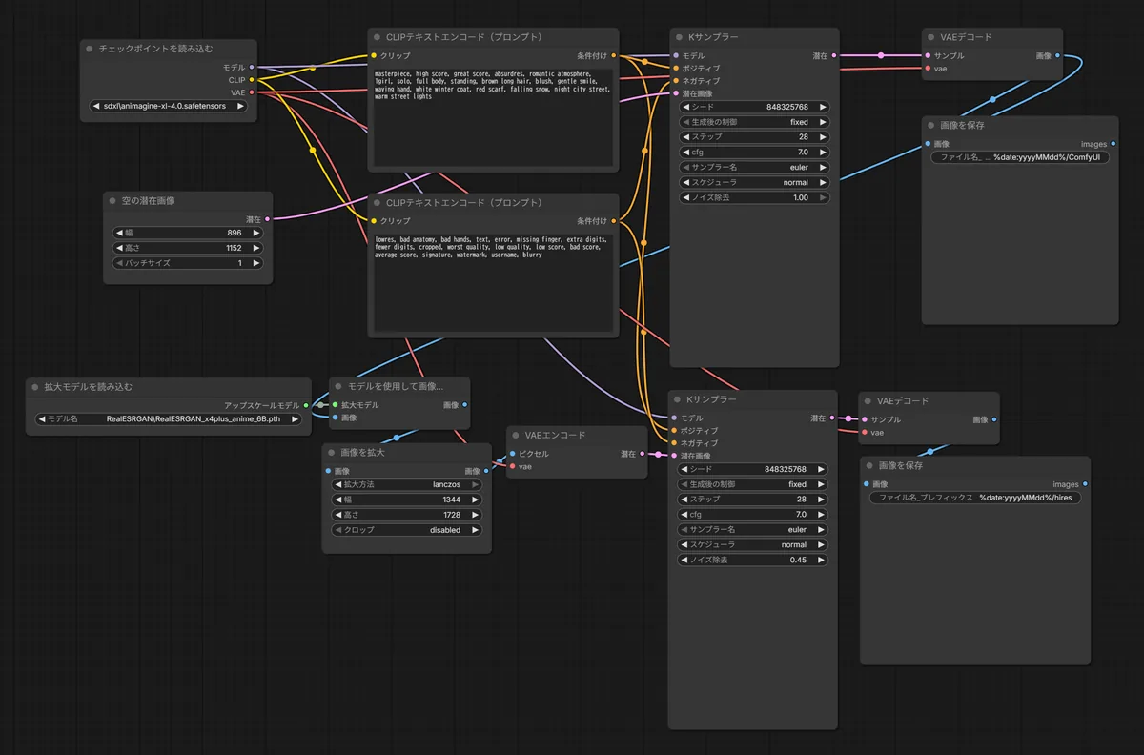This screenshot has width=1144, height=755.
Task: Click into the positive prompt text box starting with masterpiece
Action: (x=492, y=116)
